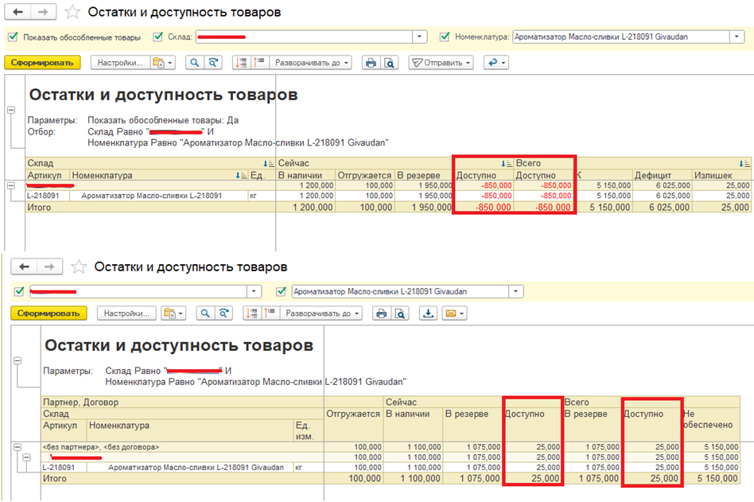Open 'Разворачивать до' dropdown in upper toolbar

click(x=311, y=63)
